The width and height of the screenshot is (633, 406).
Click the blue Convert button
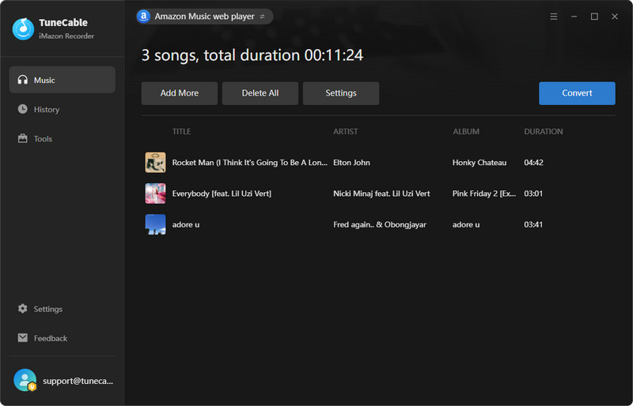577,93
